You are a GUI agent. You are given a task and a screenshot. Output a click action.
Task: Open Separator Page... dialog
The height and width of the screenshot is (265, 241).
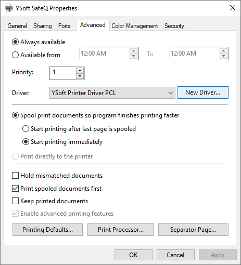tap(193, 230)
